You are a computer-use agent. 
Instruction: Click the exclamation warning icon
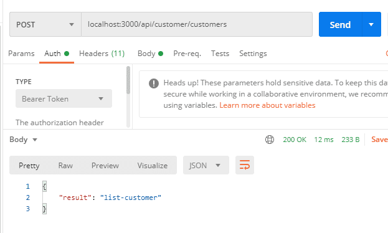click(x=154, y=83)
